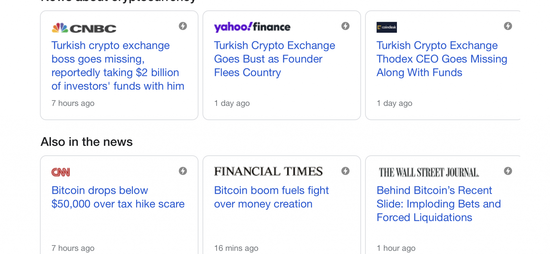Click the AMP lightning icon on Financial Times card
Viewport: 550px width, 254px height.
345,171
